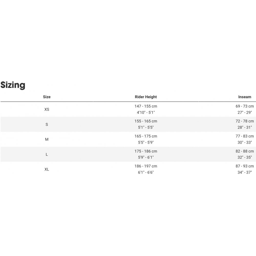Select the Size column header
The image size is (256, 256).
click(x=47, y=97)
